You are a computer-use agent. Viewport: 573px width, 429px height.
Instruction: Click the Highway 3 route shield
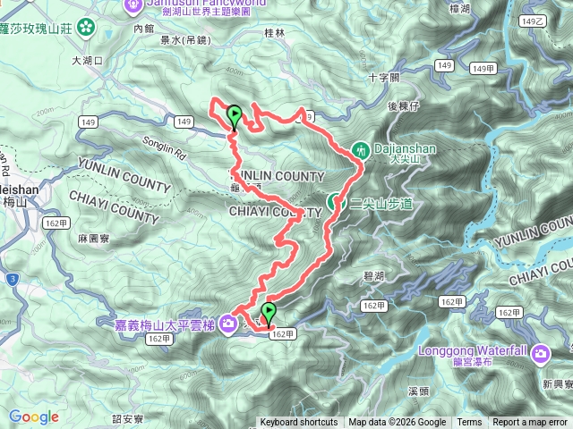pos(13,280)
